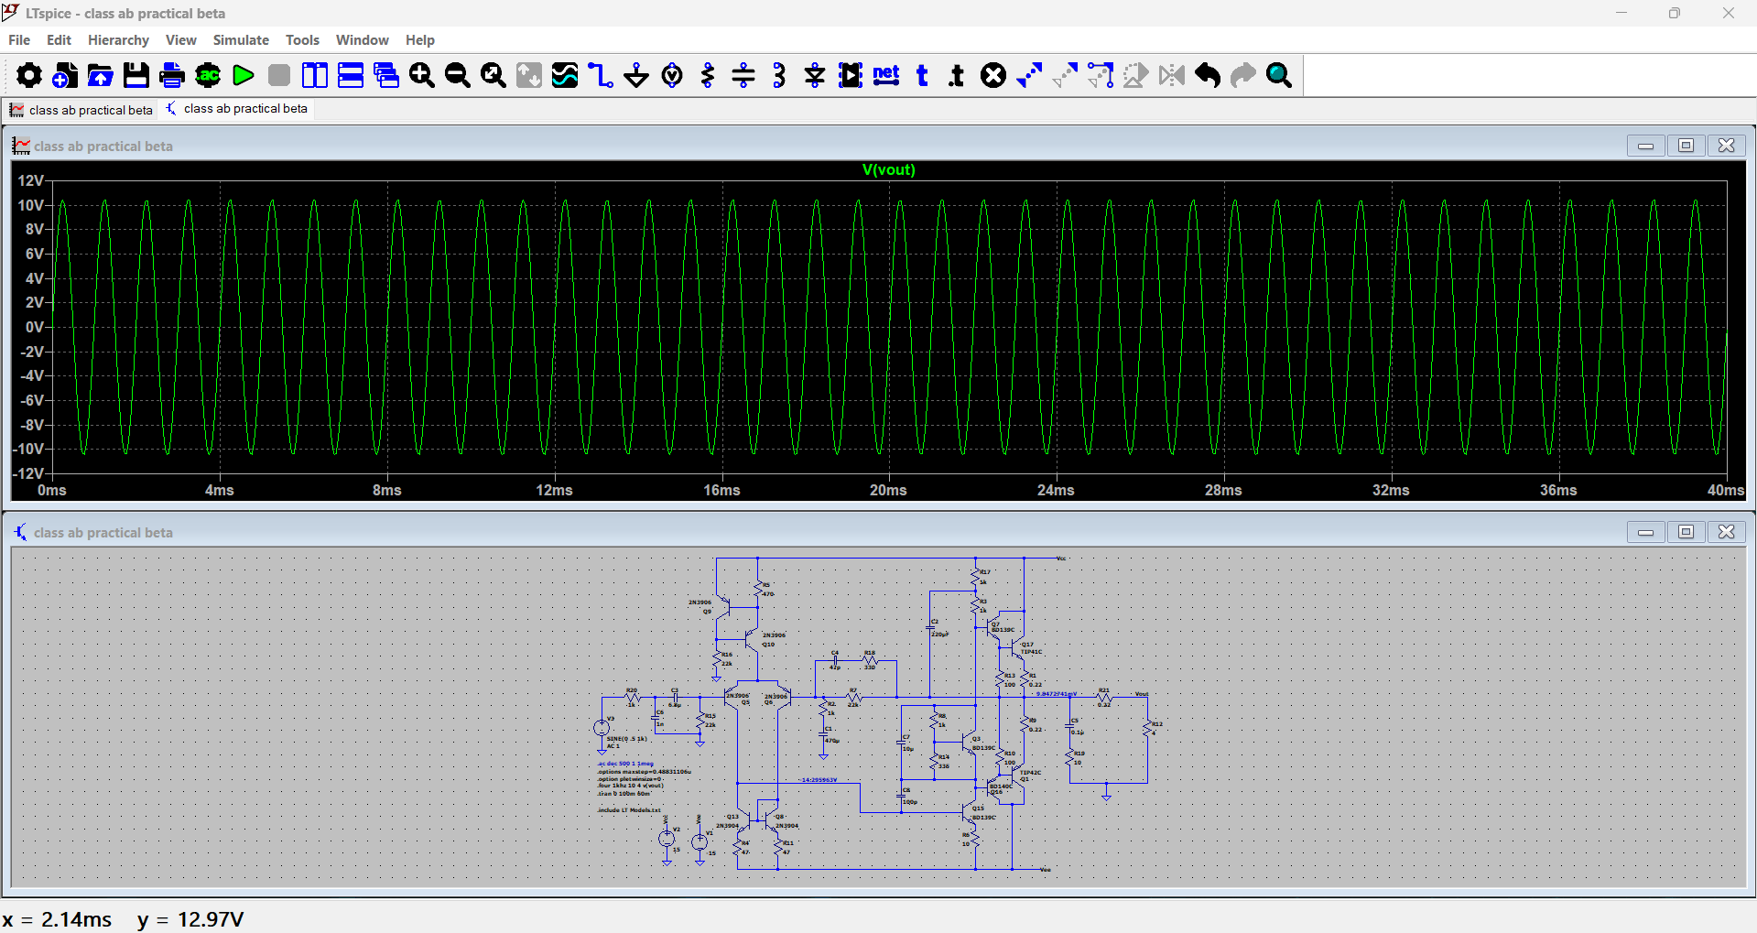Zoom to fit the view
Screen dimensions: 1757x933
493,75
